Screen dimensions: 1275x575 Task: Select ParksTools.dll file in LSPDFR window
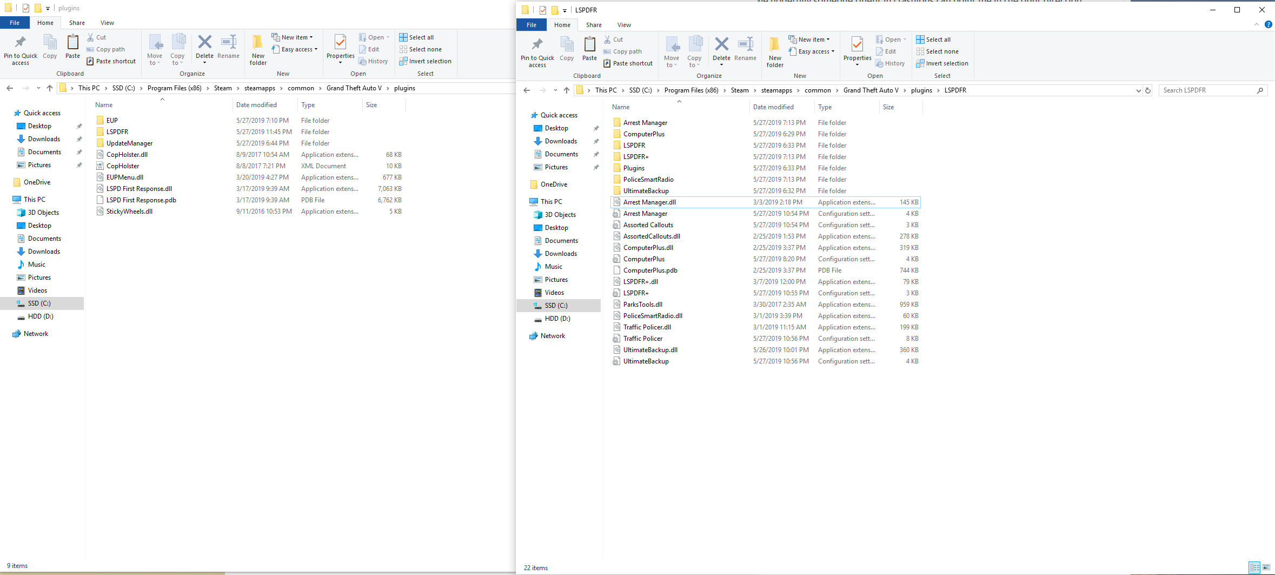[642, 305]
